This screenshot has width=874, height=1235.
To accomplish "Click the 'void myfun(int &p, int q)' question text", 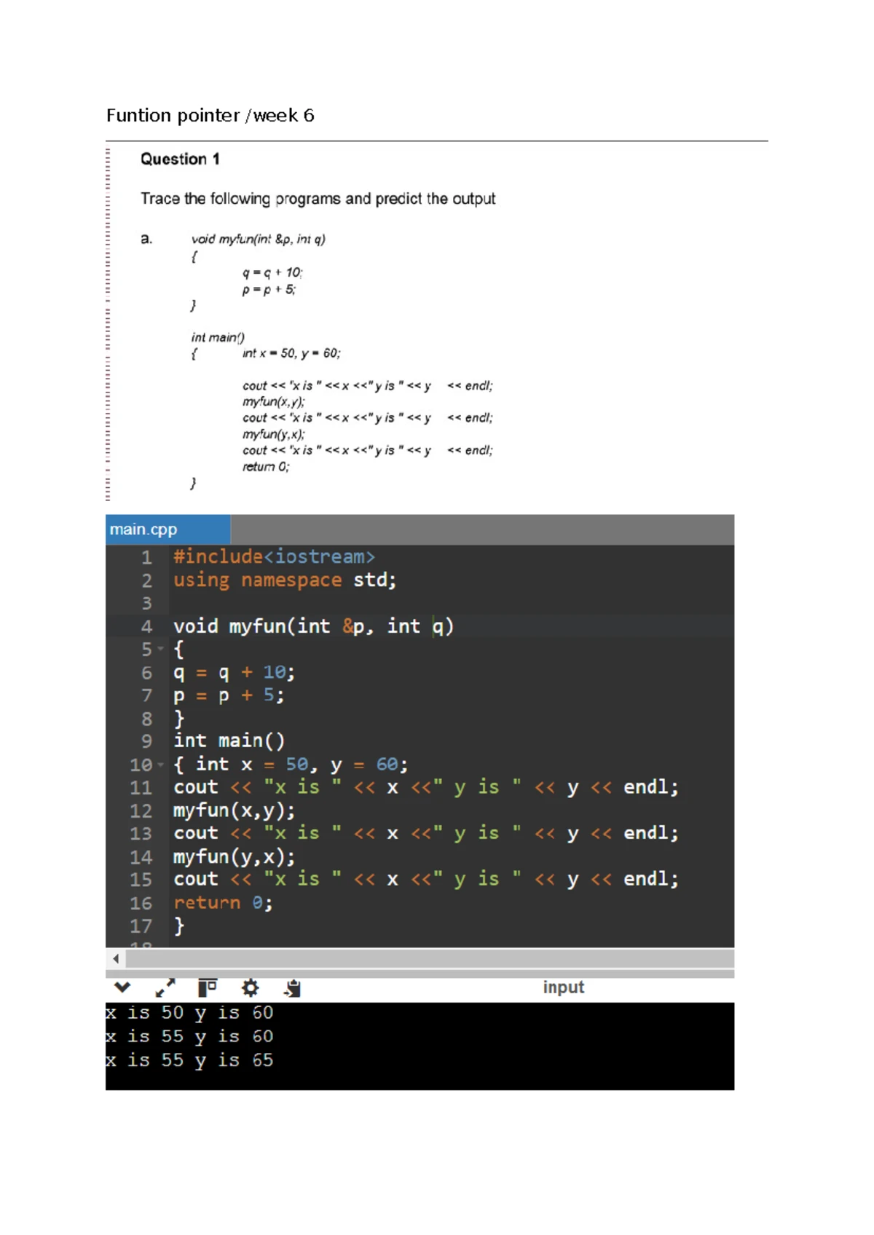I will [x=258, y=239].
